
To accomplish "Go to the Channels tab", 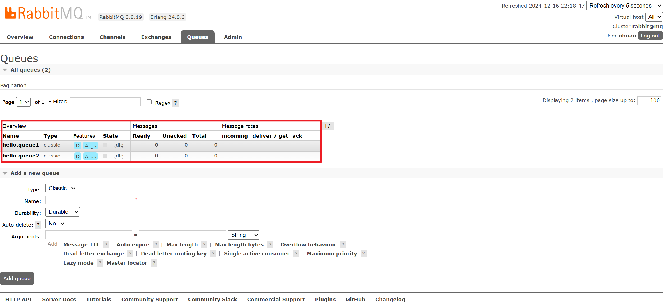I will tap(112, 37).
